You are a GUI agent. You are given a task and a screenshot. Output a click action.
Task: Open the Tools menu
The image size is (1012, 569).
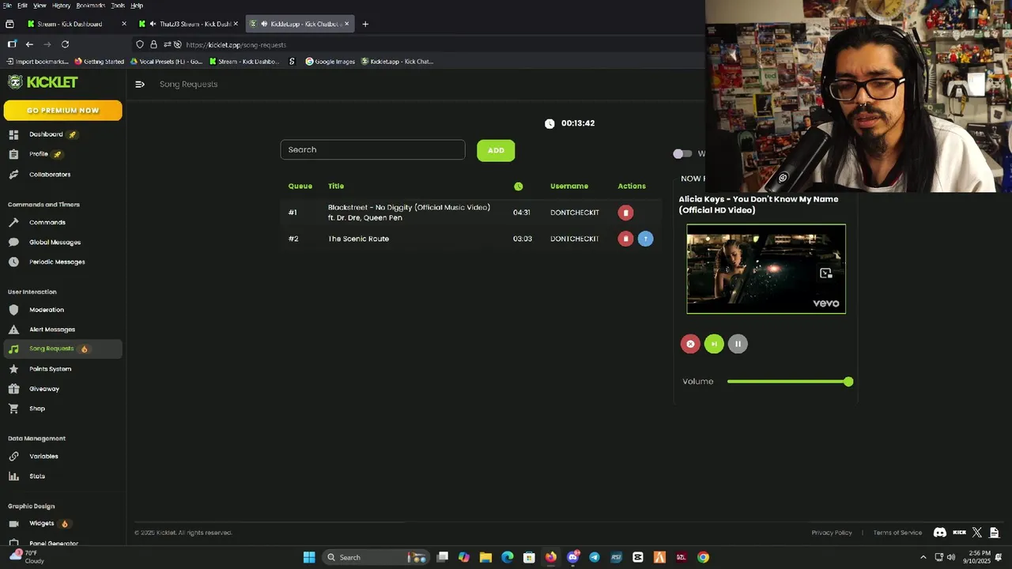118,6
